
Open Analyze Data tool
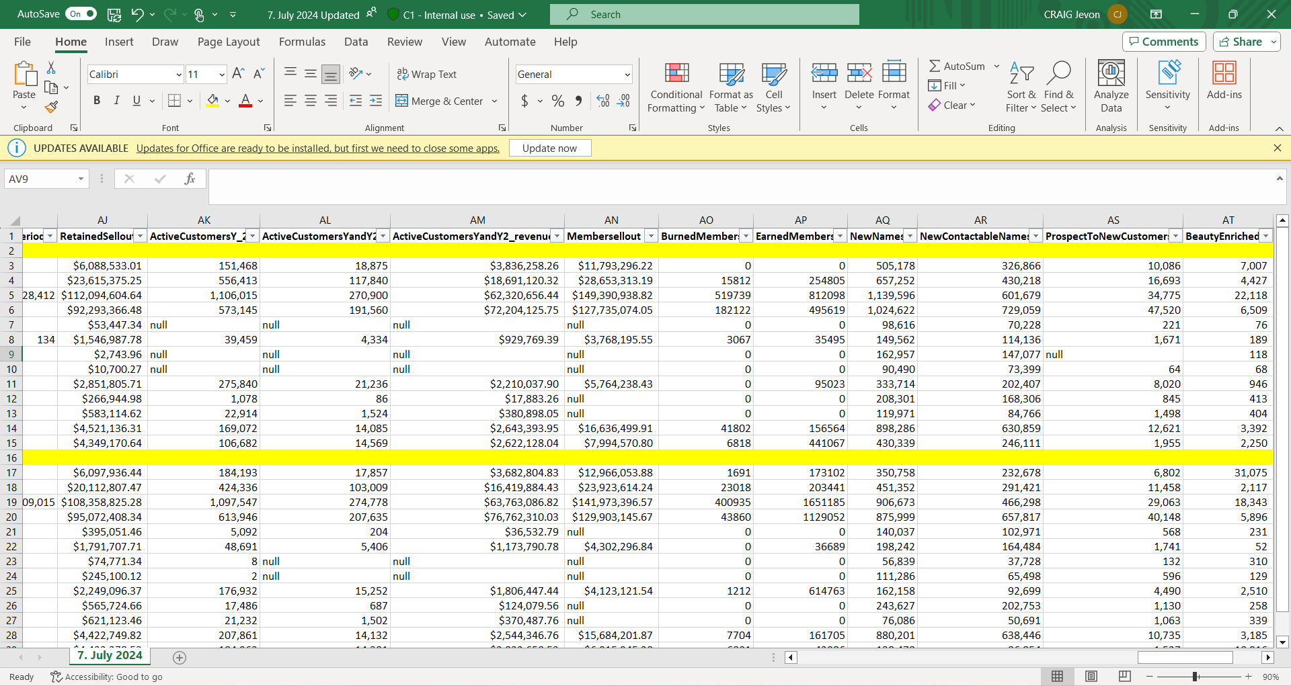pos(1111,74)
